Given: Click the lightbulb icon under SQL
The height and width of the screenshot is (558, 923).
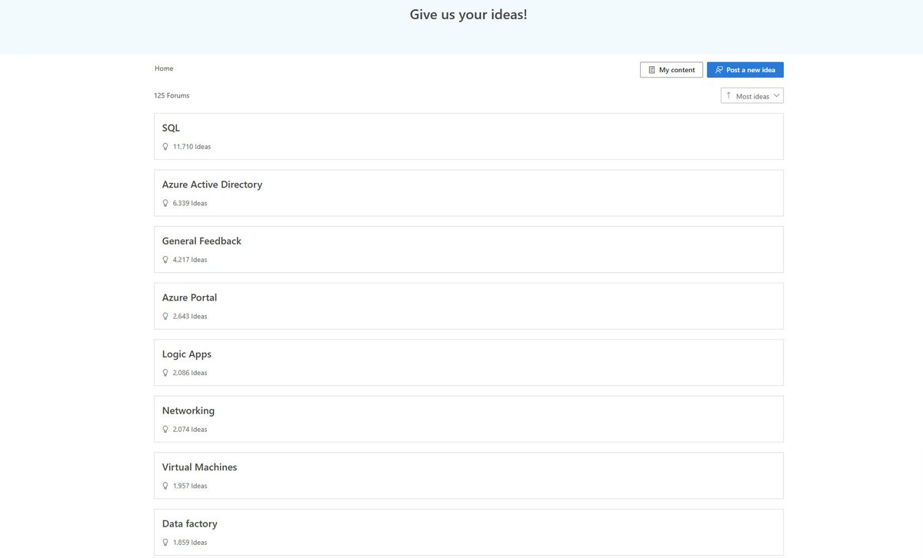Looking at the screenshot, I should click(165, 147).
